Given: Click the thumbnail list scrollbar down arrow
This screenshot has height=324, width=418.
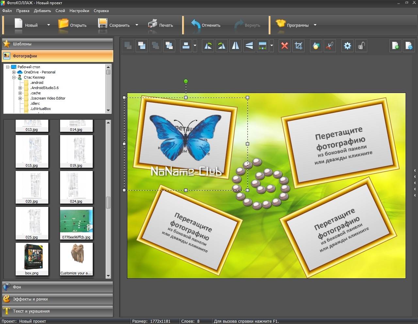Looking at the screenshot, I should pyautogui.click(x=108, y=276).
